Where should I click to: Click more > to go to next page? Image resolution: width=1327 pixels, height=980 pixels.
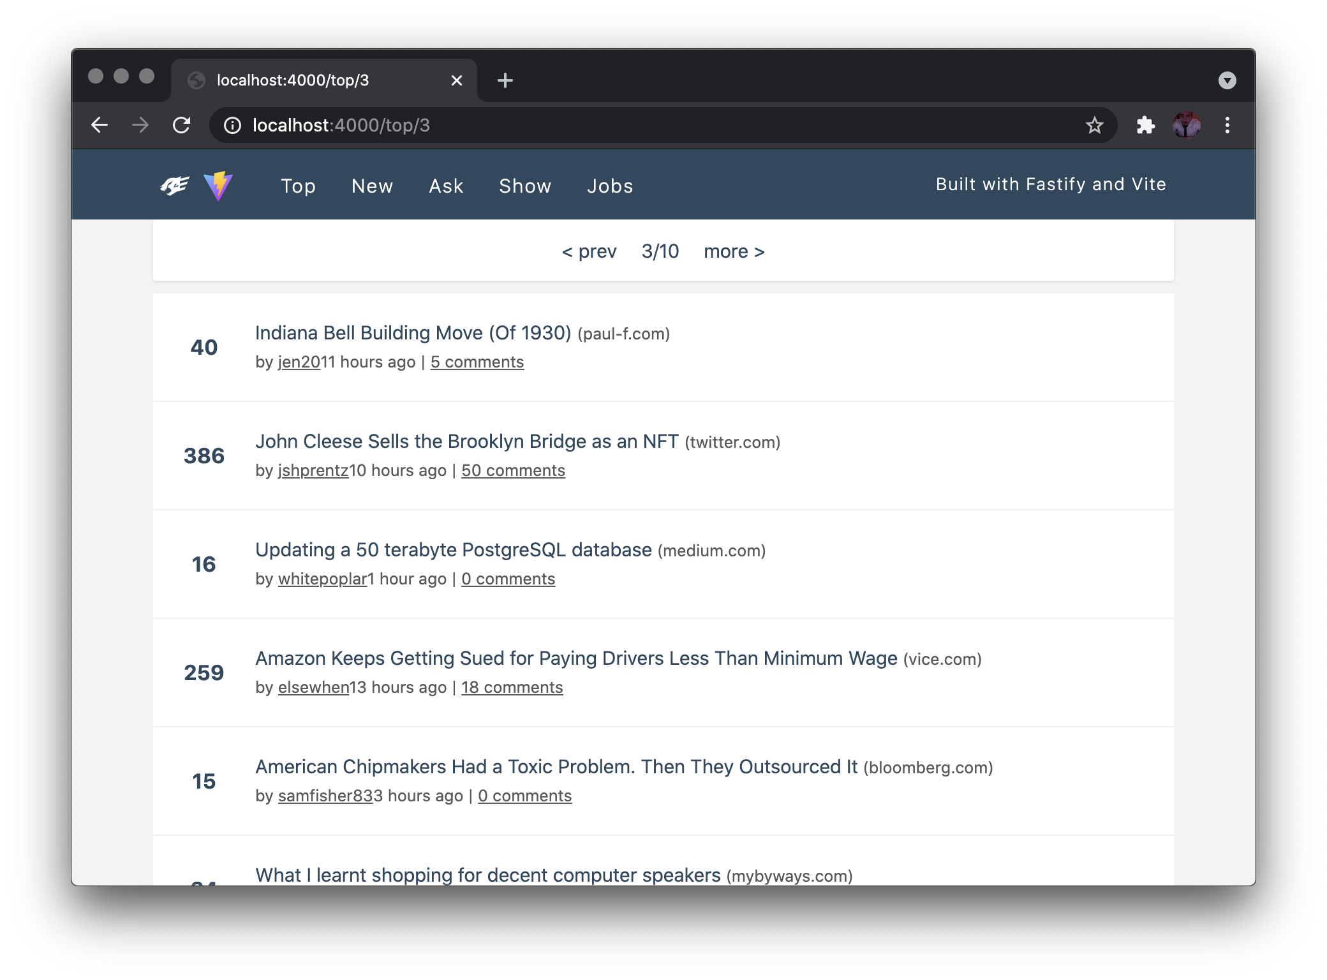pyautogui.click(x=734, y=251)
